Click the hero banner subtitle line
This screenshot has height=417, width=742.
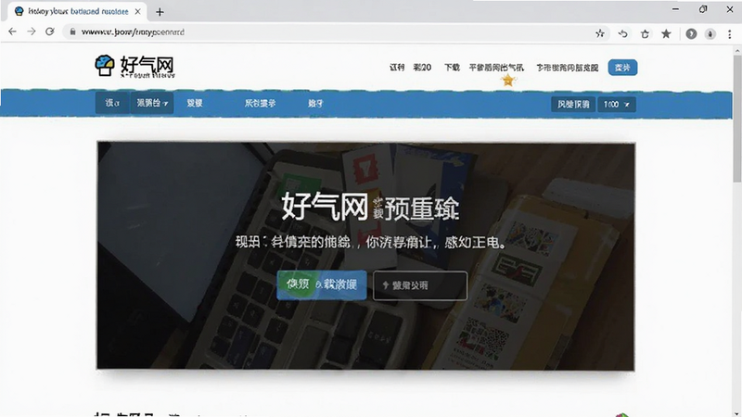(370, 243)
